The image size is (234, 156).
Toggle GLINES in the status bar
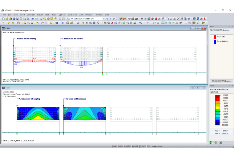point(143,146)
